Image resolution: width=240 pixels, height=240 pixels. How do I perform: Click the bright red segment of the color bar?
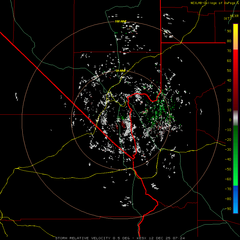click(x=235, y=80)
